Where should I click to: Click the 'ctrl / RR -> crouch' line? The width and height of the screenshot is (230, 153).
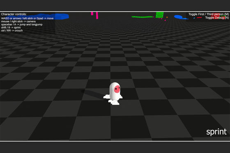click(x=12, y=31)
